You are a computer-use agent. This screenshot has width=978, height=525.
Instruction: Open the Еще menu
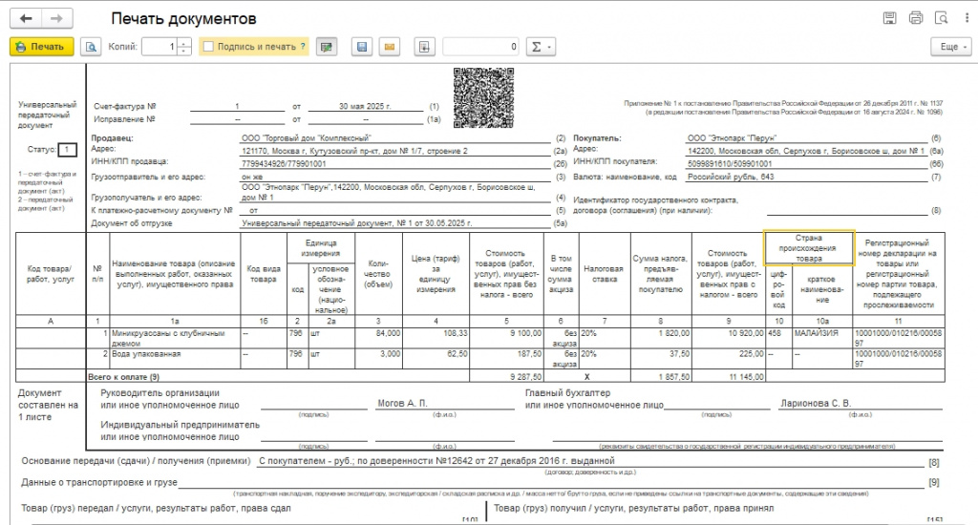pyautogui.click(x=951, y=47)
